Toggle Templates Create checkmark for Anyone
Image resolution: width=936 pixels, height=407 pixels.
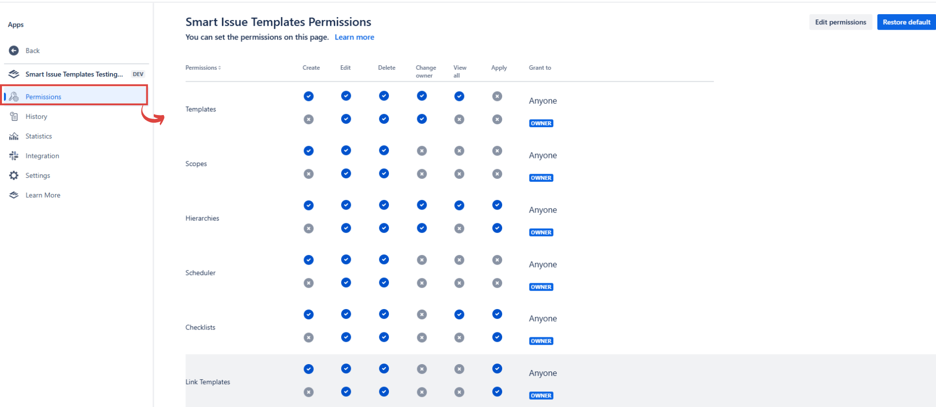point(308,96)
